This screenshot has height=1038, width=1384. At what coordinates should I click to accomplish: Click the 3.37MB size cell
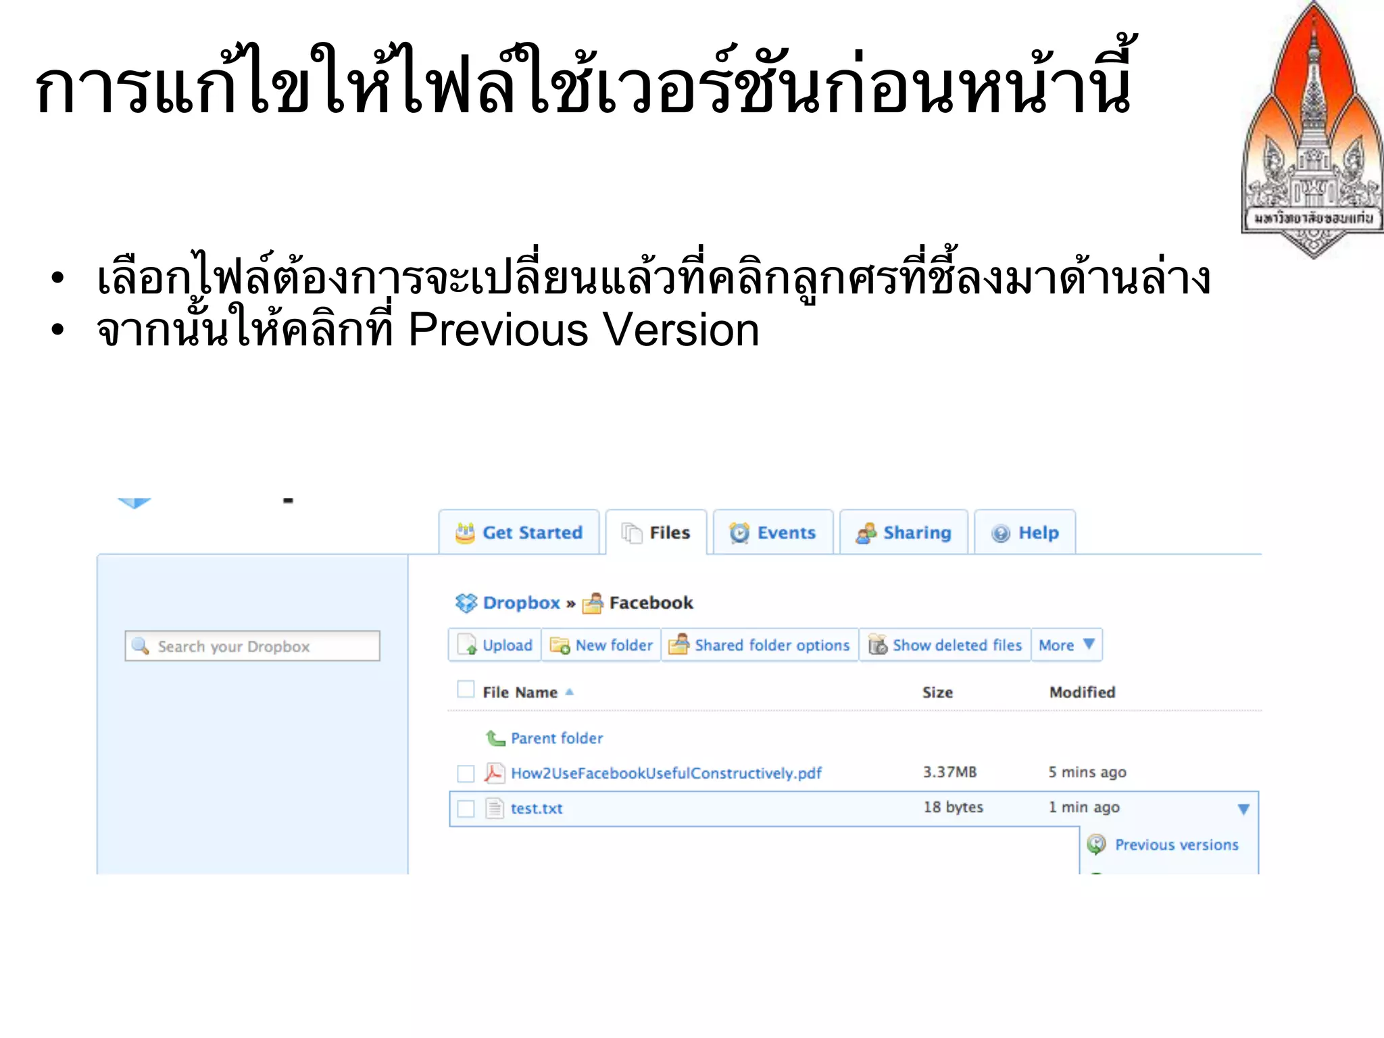[950, 772]
